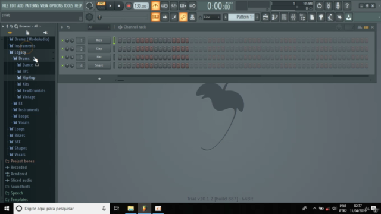Open the Mixer view

coord(293,17)
